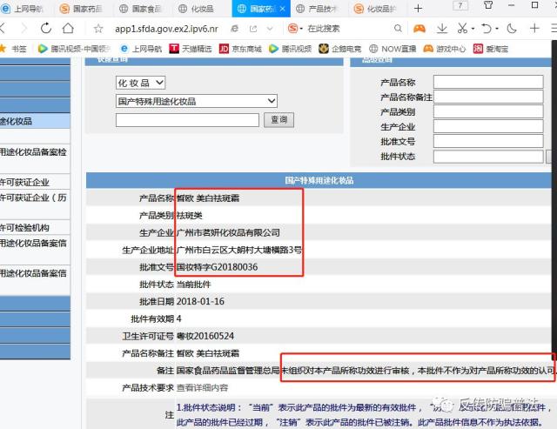Expand the 化妆品 category dropdown
Screen dimensions: 557x429
tap(140, 83)
